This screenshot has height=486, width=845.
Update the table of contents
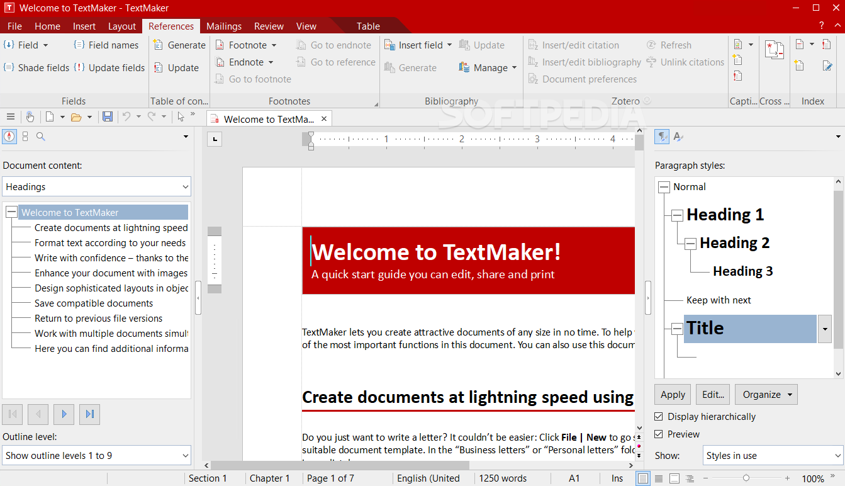(176, 68)
